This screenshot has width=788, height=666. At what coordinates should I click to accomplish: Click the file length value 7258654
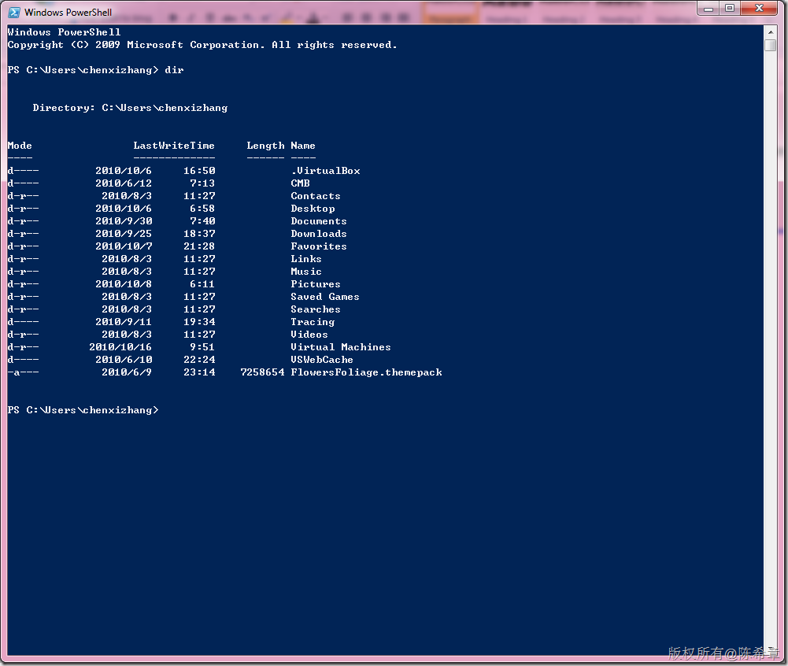(x=262, y=372)
